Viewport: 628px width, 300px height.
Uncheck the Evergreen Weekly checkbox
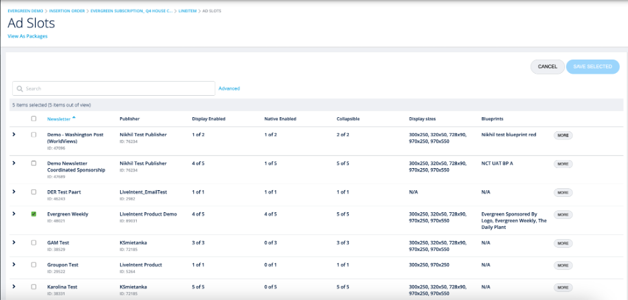click(34, 214)
